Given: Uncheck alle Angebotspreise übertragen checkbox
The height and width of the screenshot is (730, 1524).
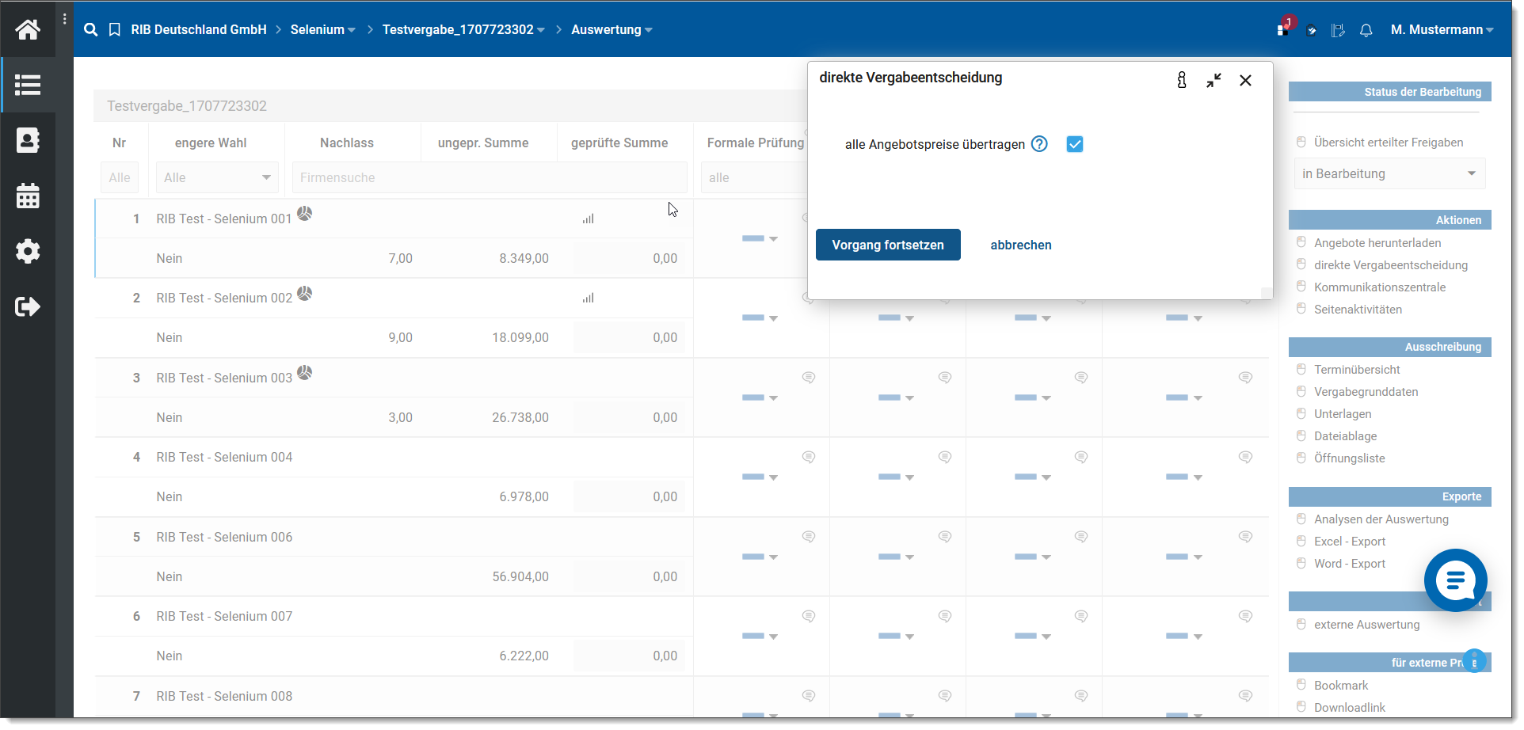Looking at the screenshot, I should (1074, 144).
